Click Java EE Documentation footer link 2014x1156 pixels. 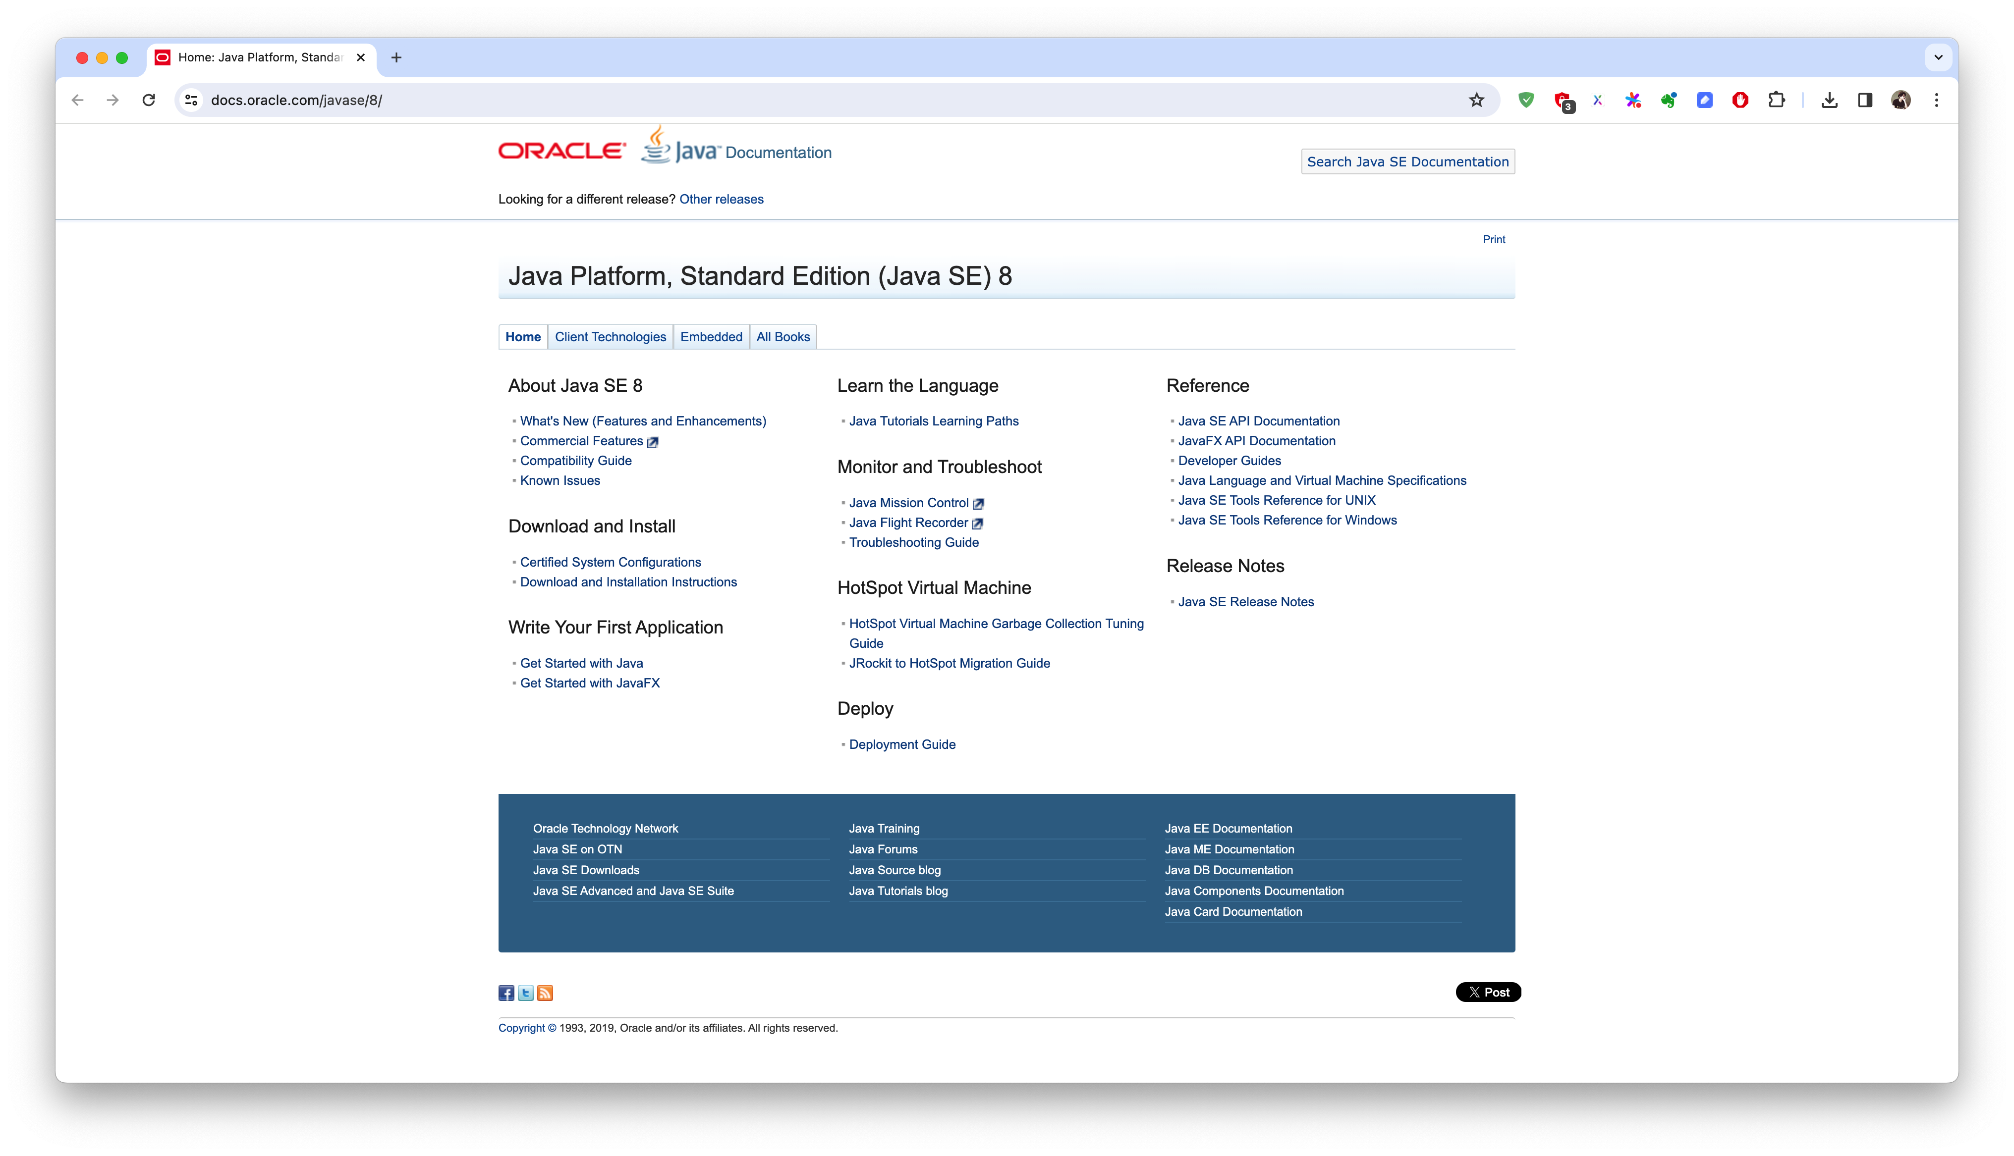[1228, 828]
